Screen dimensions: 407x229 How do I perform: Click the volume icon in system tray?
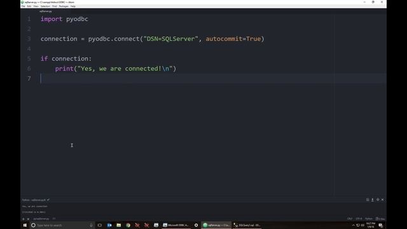pyautogui.click(x=362, y=225)
